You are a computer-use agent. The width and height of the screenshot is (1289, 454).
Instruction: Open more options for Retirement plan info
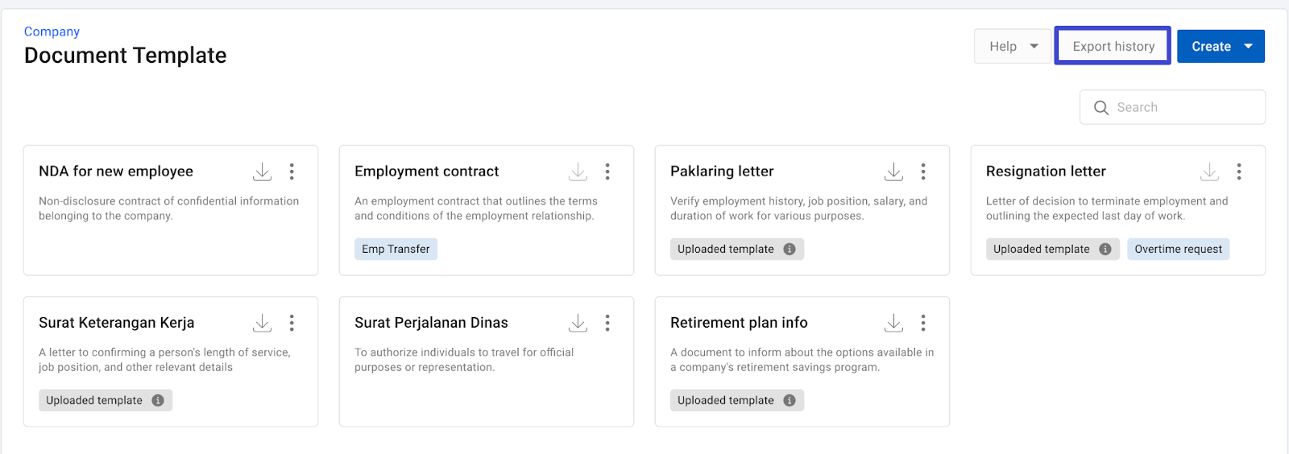[x=923, y=323]
